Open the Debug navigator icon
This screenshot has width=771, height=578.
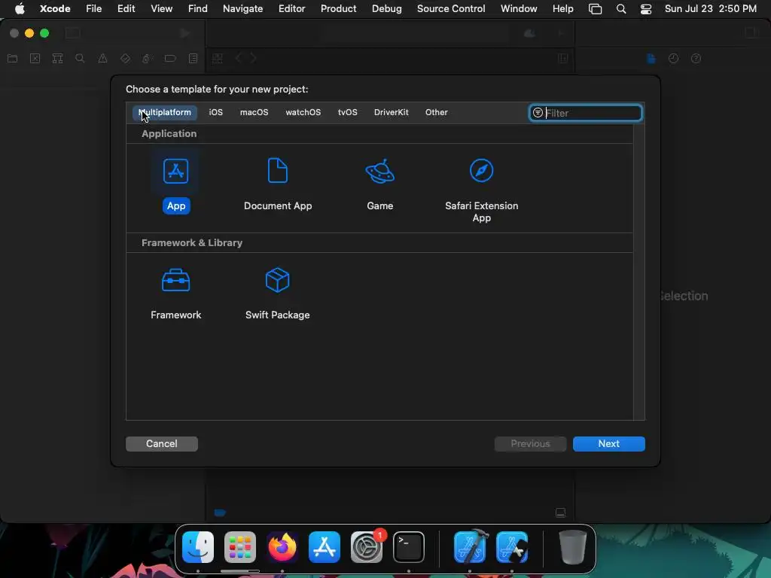click(147, 59)
